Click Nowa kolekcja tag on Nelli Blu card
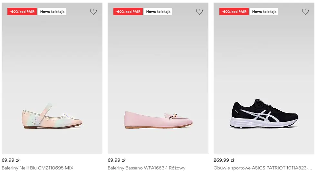Image resolution: width=317 pixels, height=173 pixels. (x=52, y=12)
